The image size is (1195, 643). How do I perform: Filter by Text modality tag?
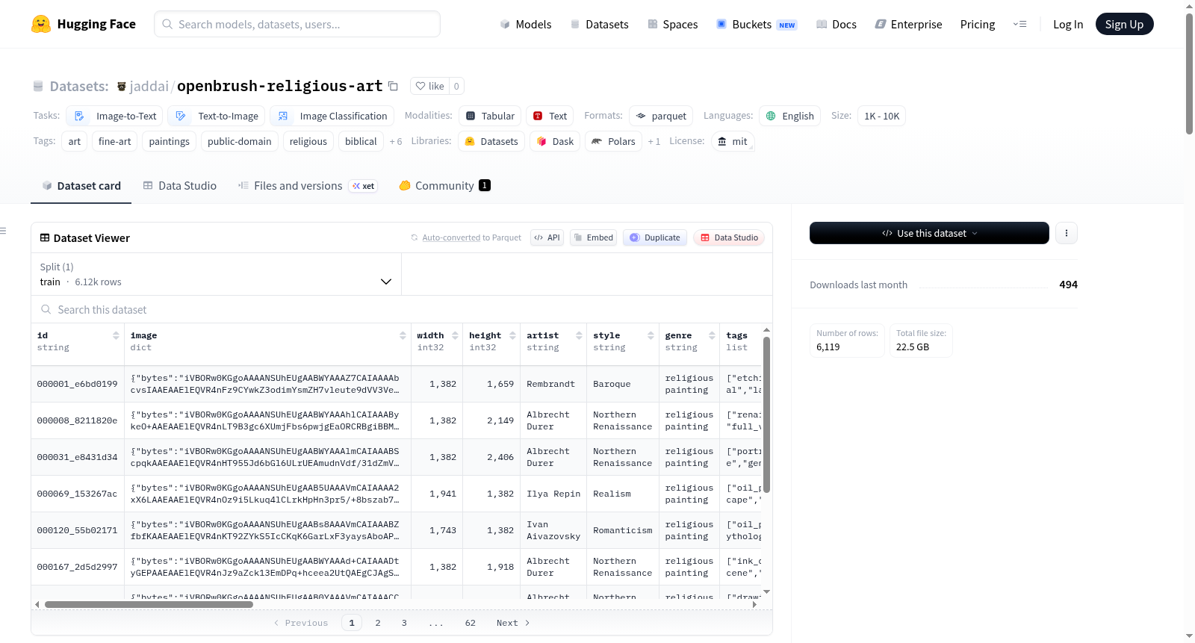coord(550,116)
